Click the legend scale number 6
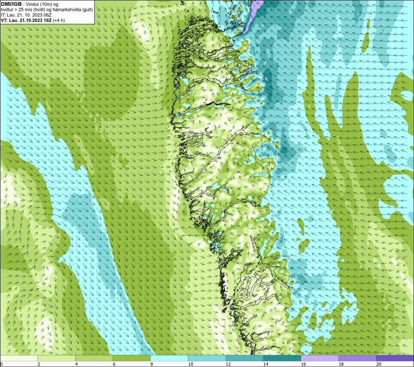 pos(114,364)
